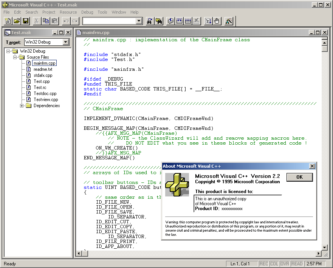Collapse the Source Files folder
Screen dimensions: 333x268
pos(15,57)
